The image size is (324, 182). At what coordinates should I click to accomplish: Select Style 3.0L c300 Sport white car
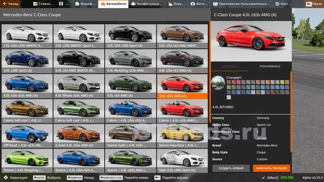pyautogui.click(x=182, y=161)
